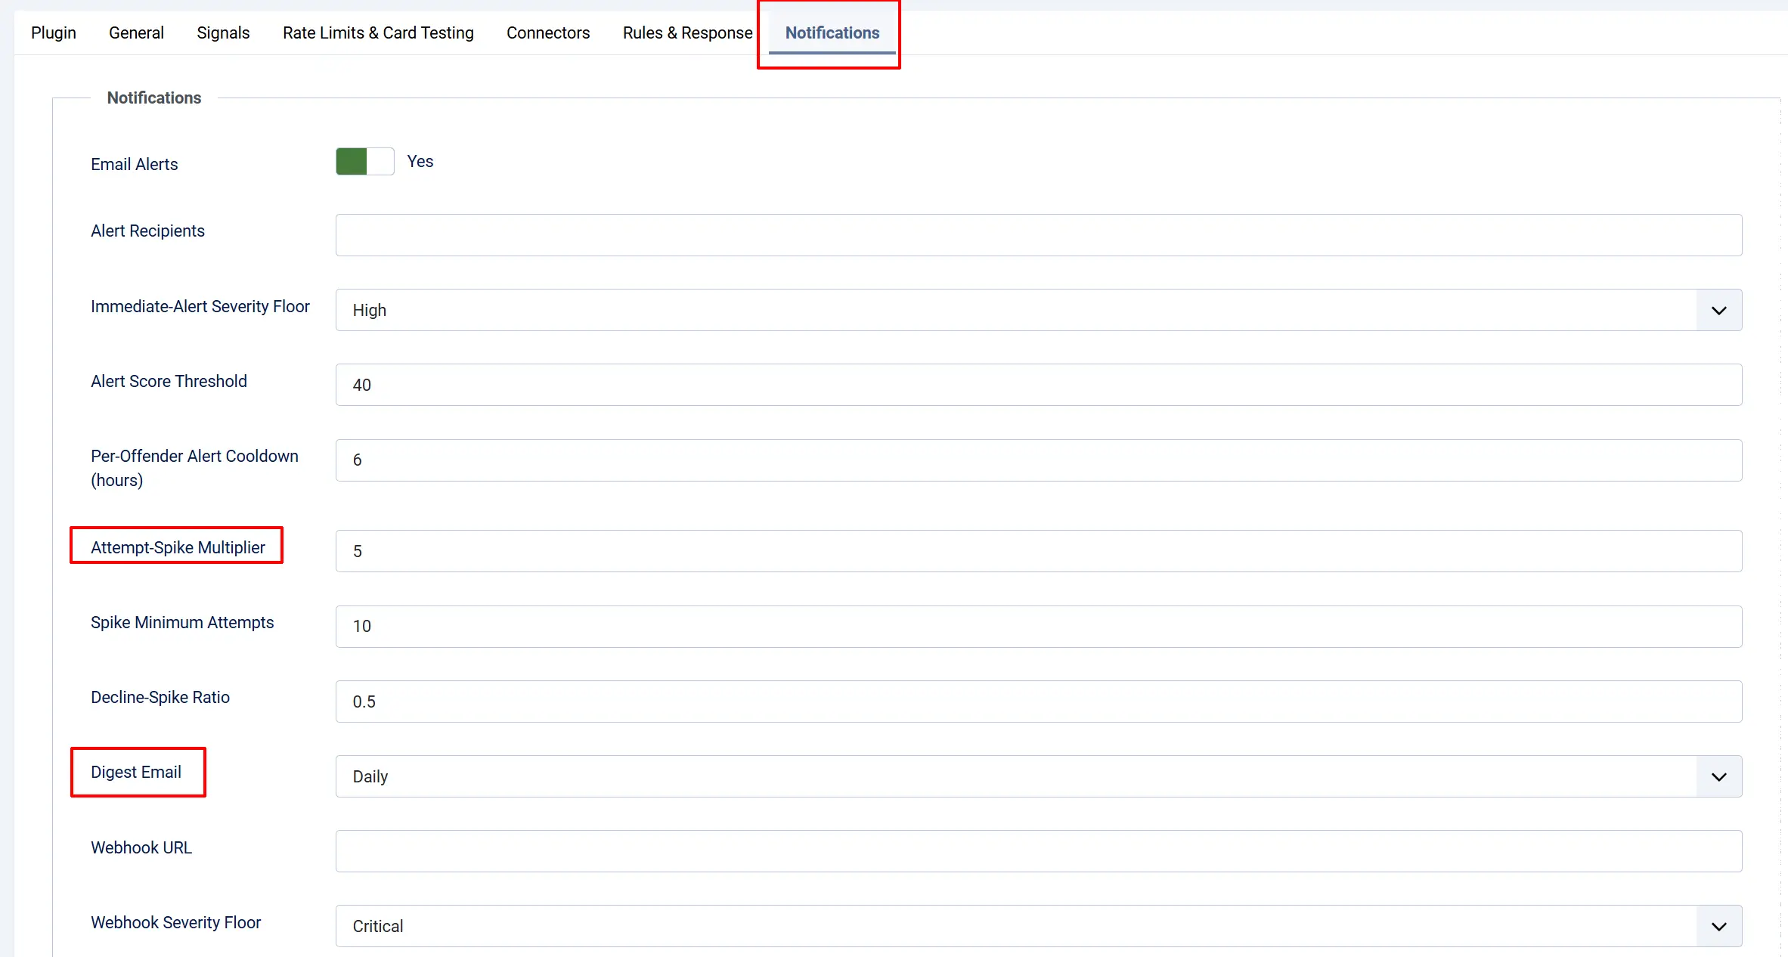This screenshot has height=957, width=1788.
Task: Click the Per-Offender Alert Cooldown label
Action: (x=194, y=468)
